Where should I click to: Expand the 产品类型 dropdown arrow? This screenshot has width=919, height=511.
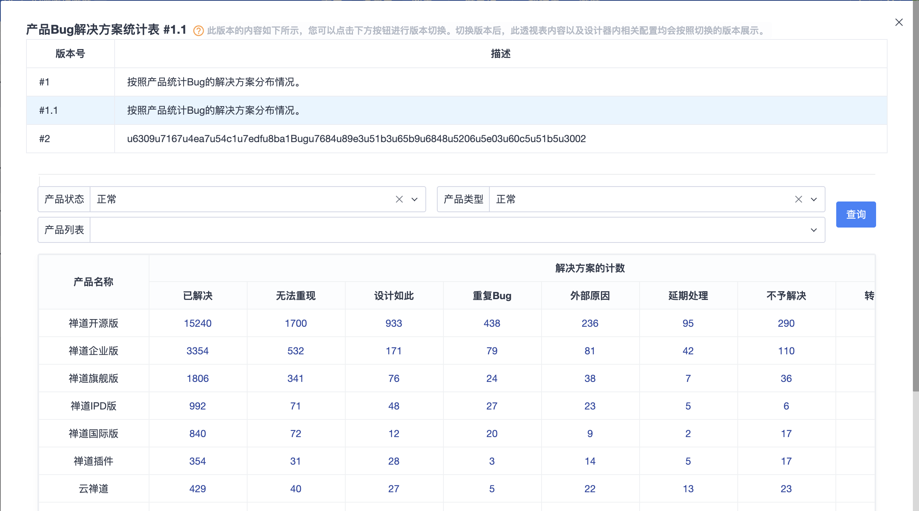pyautogui.click(x=814, y=199)
